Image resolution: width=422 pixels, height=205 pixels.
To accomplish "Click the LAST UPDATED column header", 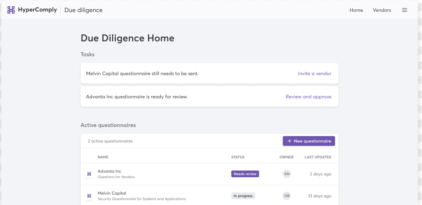I will (x=318, y=157).
